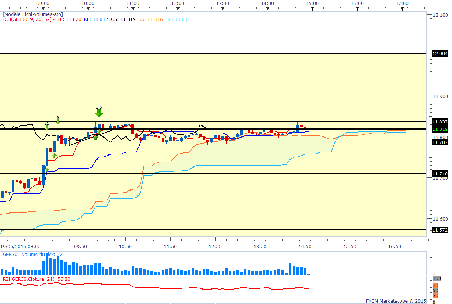Select the green '11 819' current price label
Viewport: 452px width, 304px height.
(440, 129)
